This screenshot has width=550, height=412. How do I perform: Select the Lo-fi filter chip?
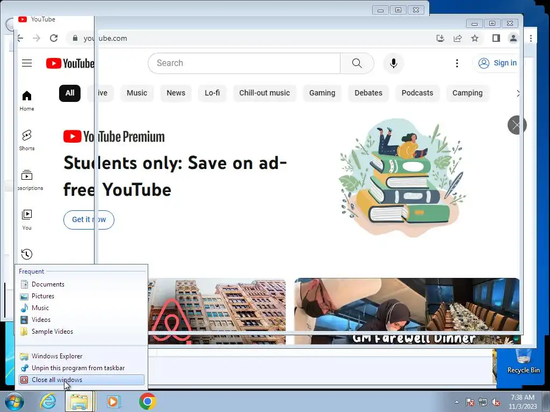[x=212, y=93]
